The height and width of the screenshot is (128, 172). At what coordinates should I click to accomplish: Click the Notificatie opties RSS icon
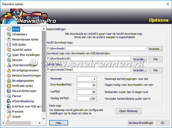(9, 86)
